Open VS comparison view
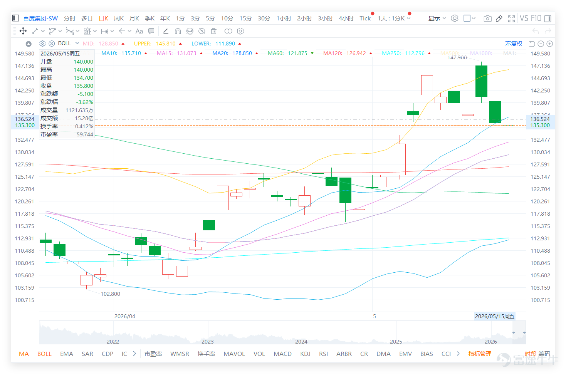This screenshot has width=566, height=374. tap(524, 18)
